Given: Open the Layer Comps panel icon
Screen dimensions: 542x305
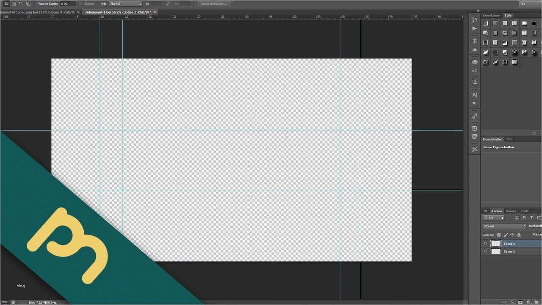Looking at the screenshot, I should coord(475,128).
